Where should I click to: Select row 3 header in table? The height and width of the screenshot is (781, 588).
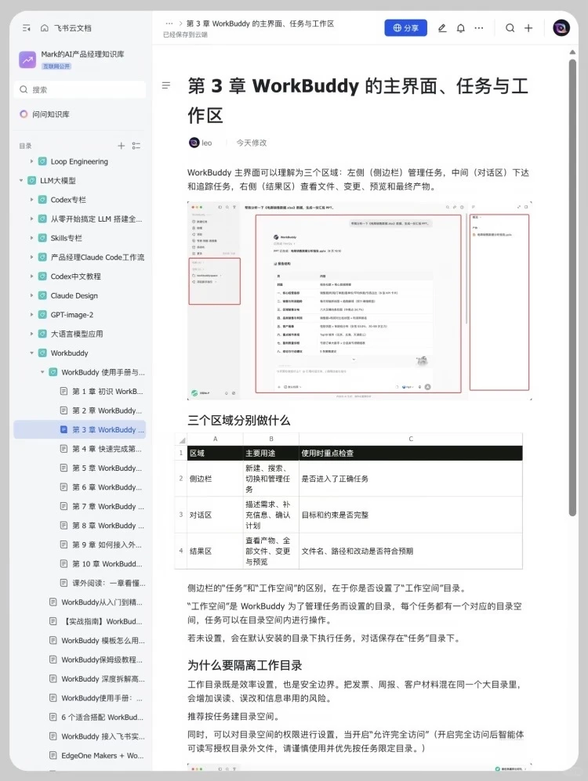181,515
